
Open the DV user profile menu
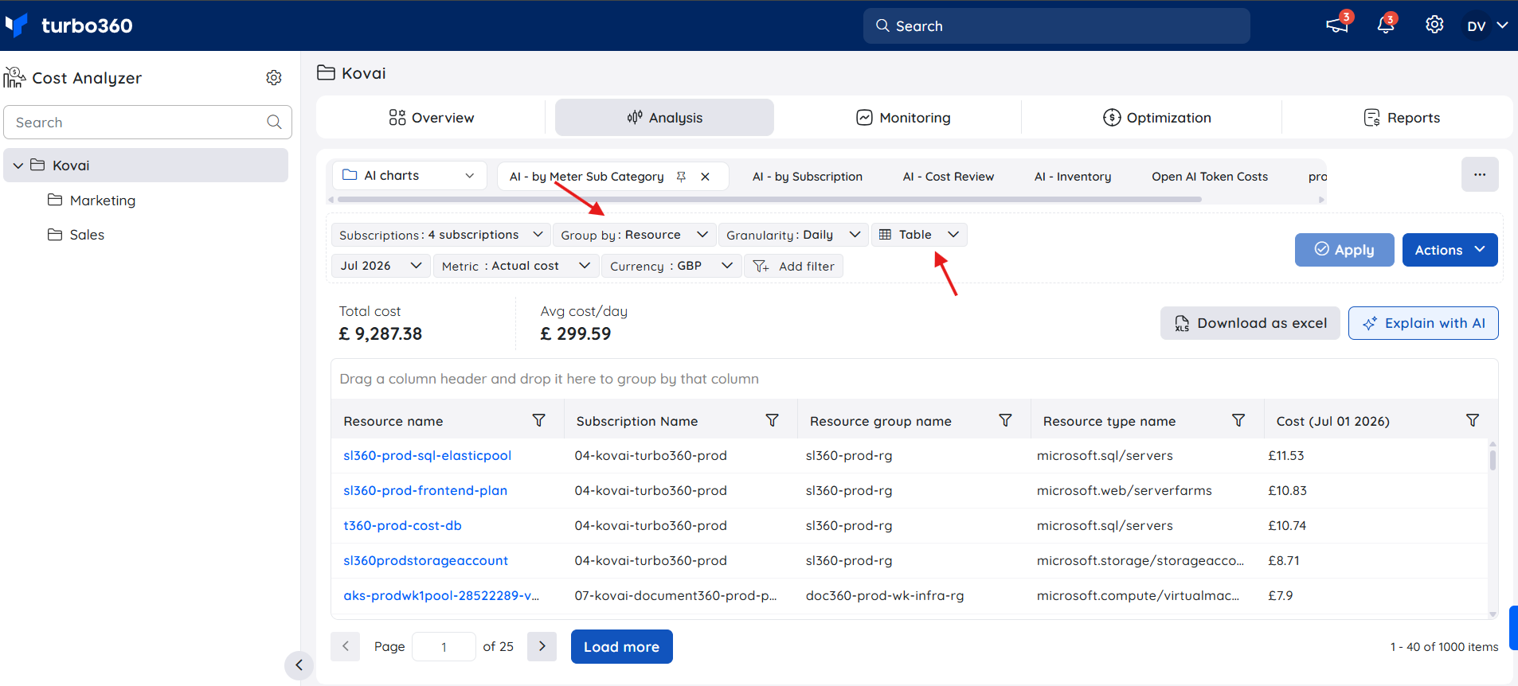(x=1487, y=25)
